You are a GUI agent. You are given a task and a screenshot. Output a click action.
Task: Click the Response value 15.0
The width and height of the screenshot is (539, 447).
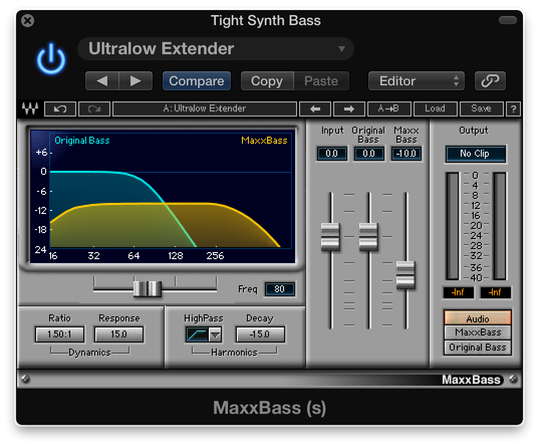(x=119, y=334)
